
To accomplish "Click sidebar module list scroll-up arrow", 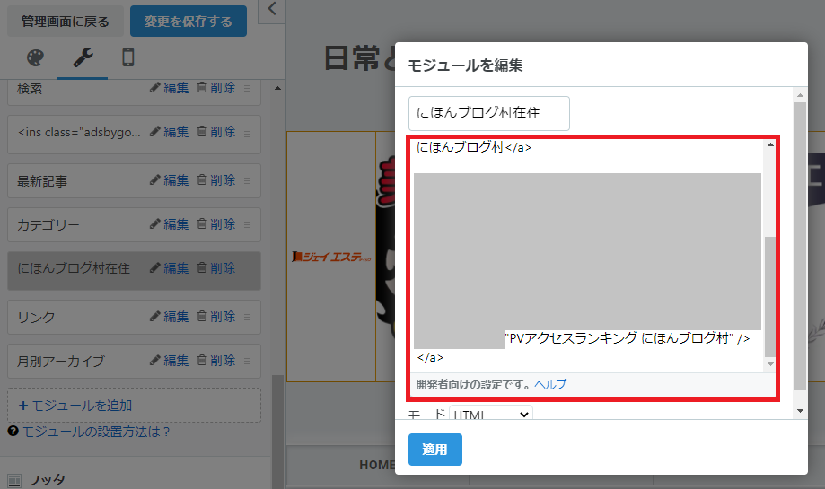I will (277, 88).
